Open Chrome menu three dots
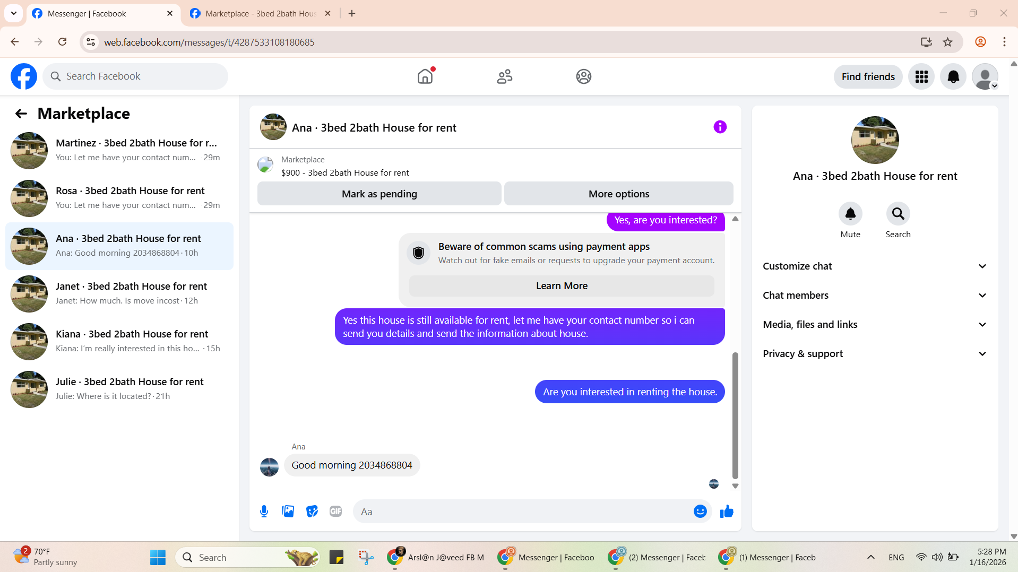Screen dimensions: 1018x572 [1004, 42]
